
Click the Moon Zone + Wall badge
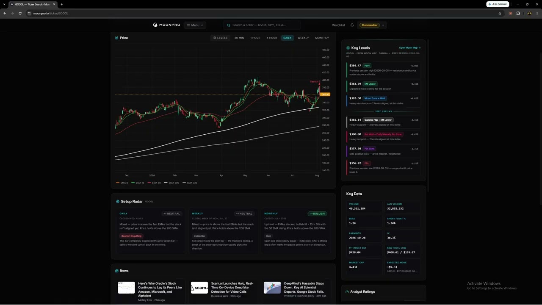[375, 98]
